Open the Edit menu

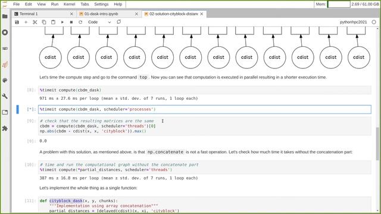(x=29, y=4)
